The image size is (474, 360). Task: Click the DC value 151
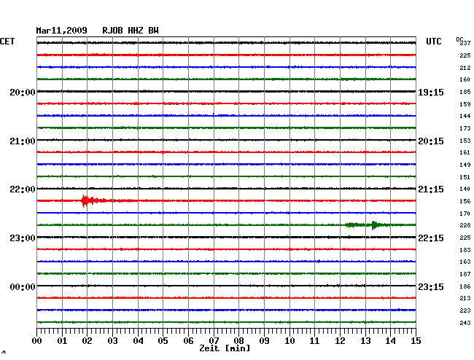point(465,177)
